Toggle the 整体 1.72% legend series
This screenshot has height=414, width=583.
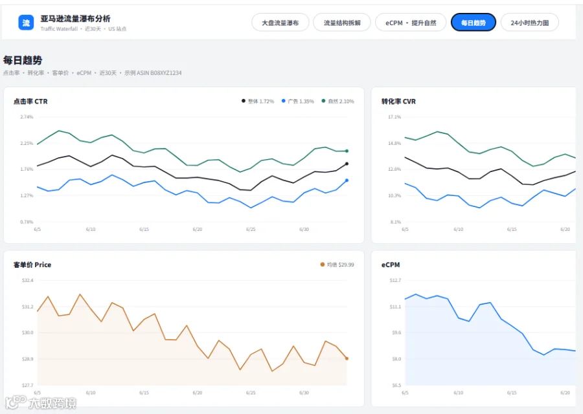pyautogui.click(x=258, y=101)
